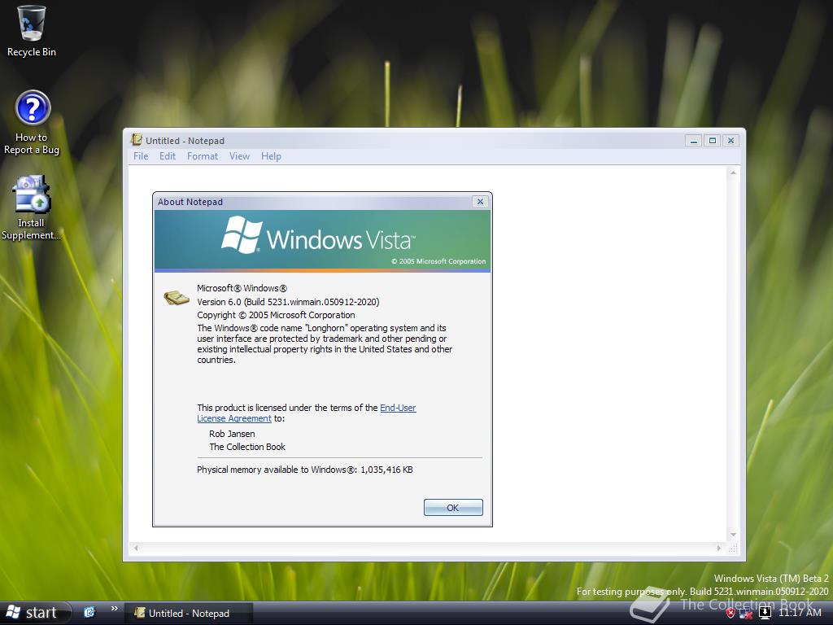833x625 pixels.
Task: Open the Edit menu in Notepad
Action: (168, 156)
